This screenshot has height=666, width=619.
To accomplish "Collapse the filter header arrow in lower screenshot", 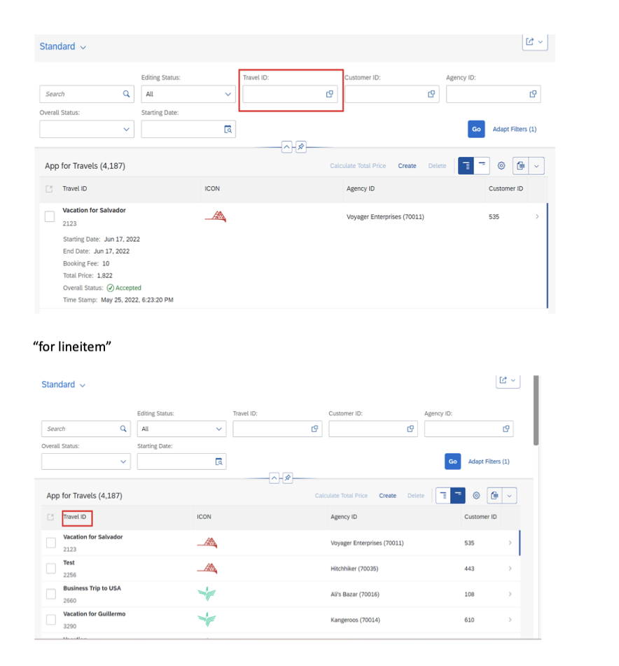I will pyautogui.click(x=274, y=478).
